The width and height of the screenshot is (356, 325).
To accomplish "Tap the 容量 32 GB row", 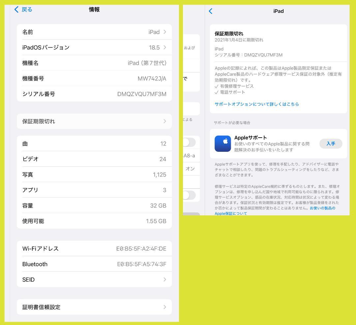I will tap(94, 205).
